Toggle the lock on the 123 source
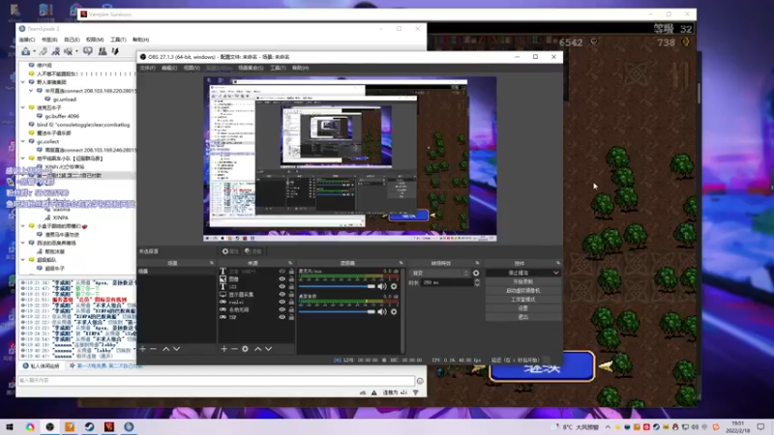774x435 pixels. coord(291,286)
